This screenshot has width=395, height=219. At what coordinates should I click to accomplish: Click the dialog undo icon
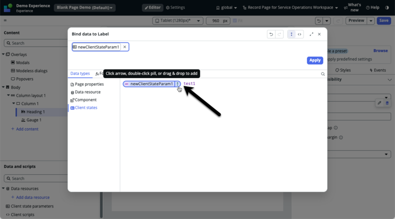point(271,35)
